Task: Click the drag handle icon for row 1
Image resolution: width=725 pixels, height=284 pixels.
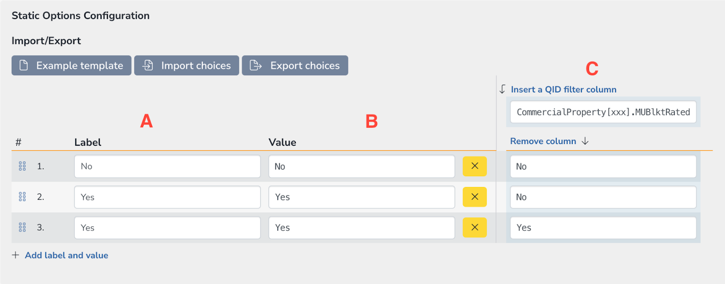Action: tap(22, 166)
